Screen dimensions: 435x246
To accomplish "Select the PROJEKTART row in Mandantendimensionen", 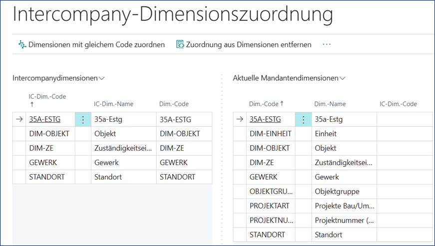I will point(270,206).
